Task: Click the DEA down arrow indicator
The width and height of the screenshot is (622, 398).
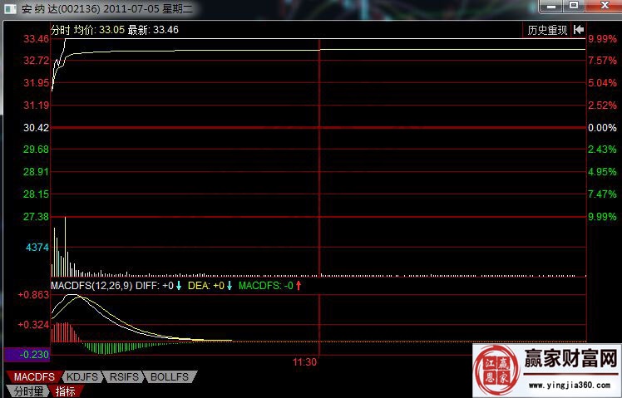Action: click(229, 286)
